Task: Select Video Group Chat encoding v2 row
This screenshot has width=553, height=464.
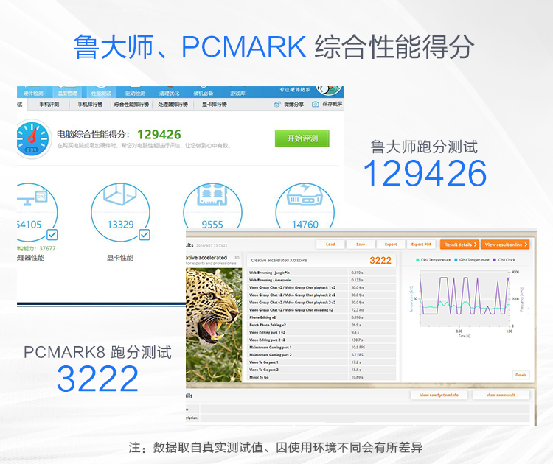Action: (x=321, y=310)
